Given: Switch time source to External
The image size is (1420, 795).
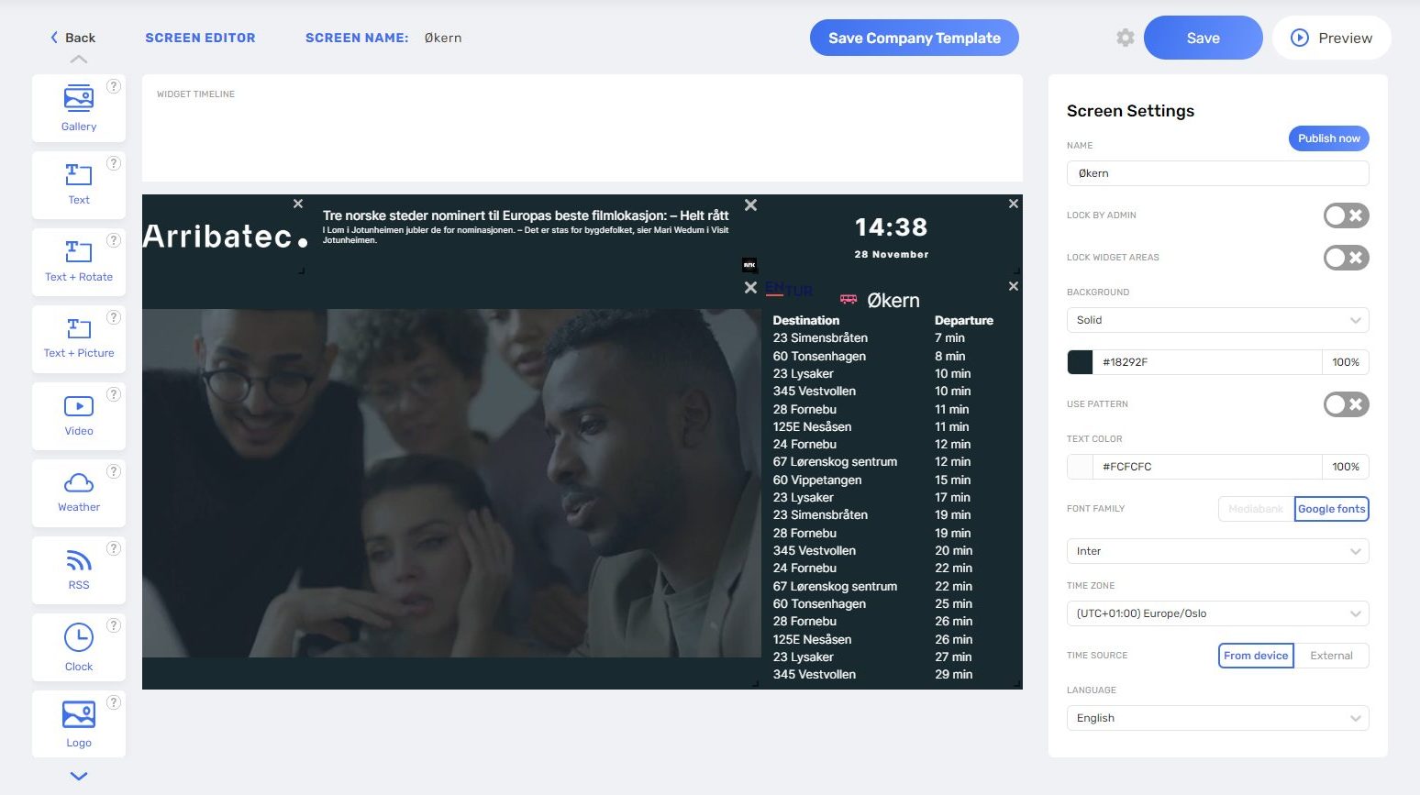Looking at the screenshot, I should (1331, 656).
